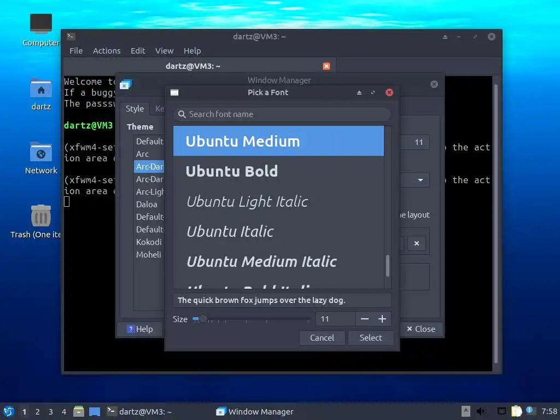Increase font size with plus button
The height and width of the screenshot is (420, 560).
point(382,319)
